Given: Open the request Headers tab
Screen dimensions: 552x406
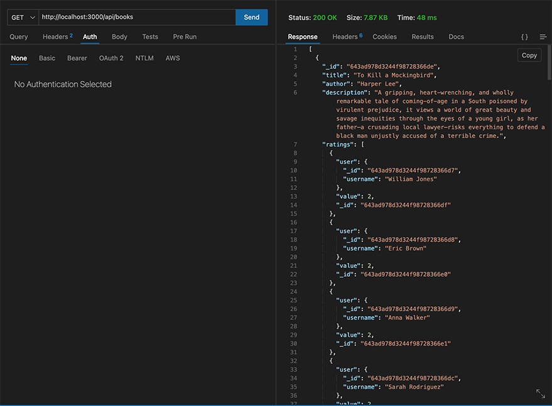Looking at the screenshot, I should 58,36.
